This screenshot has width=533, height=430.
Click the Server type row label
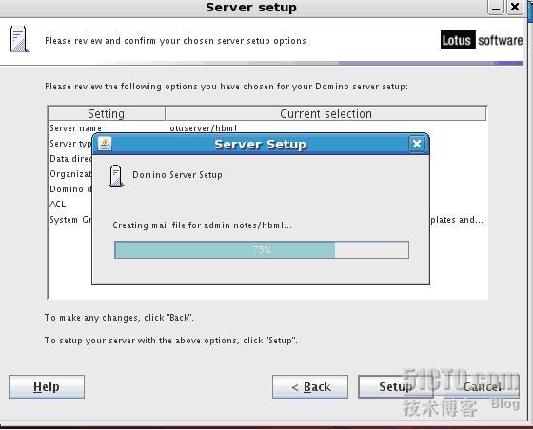70,144
